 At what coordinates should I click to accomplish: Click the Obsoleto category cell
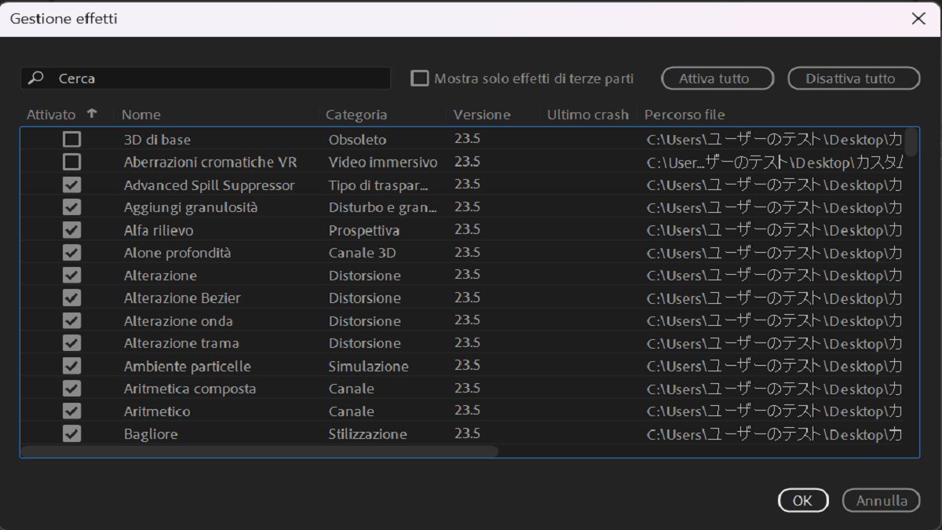click(x=357, y=140)
